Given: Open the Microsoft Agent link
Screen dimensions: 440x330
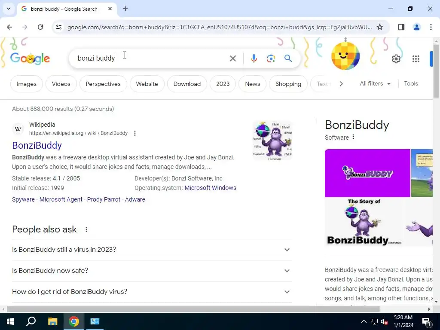Looking at the screenshot, I should click(x=61, y=199).
